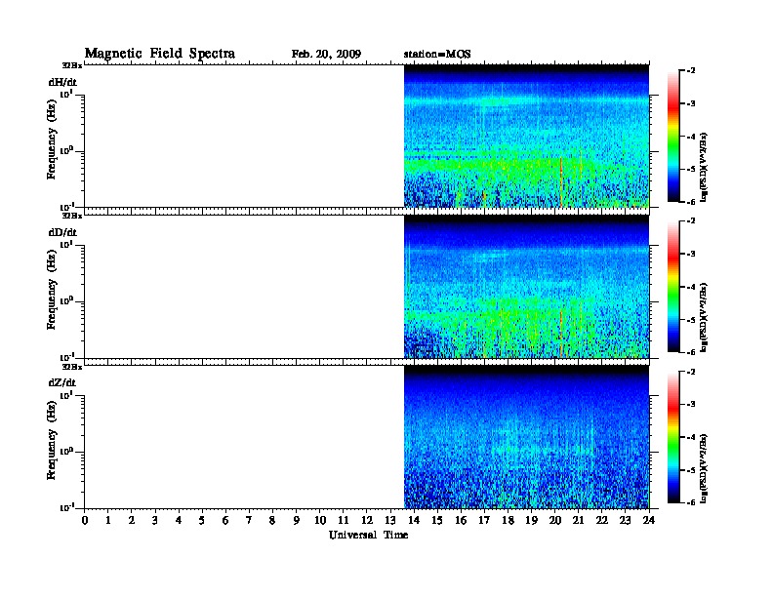Click the "station=MOS" header label

pyautogui.click(x=437, y=55)
